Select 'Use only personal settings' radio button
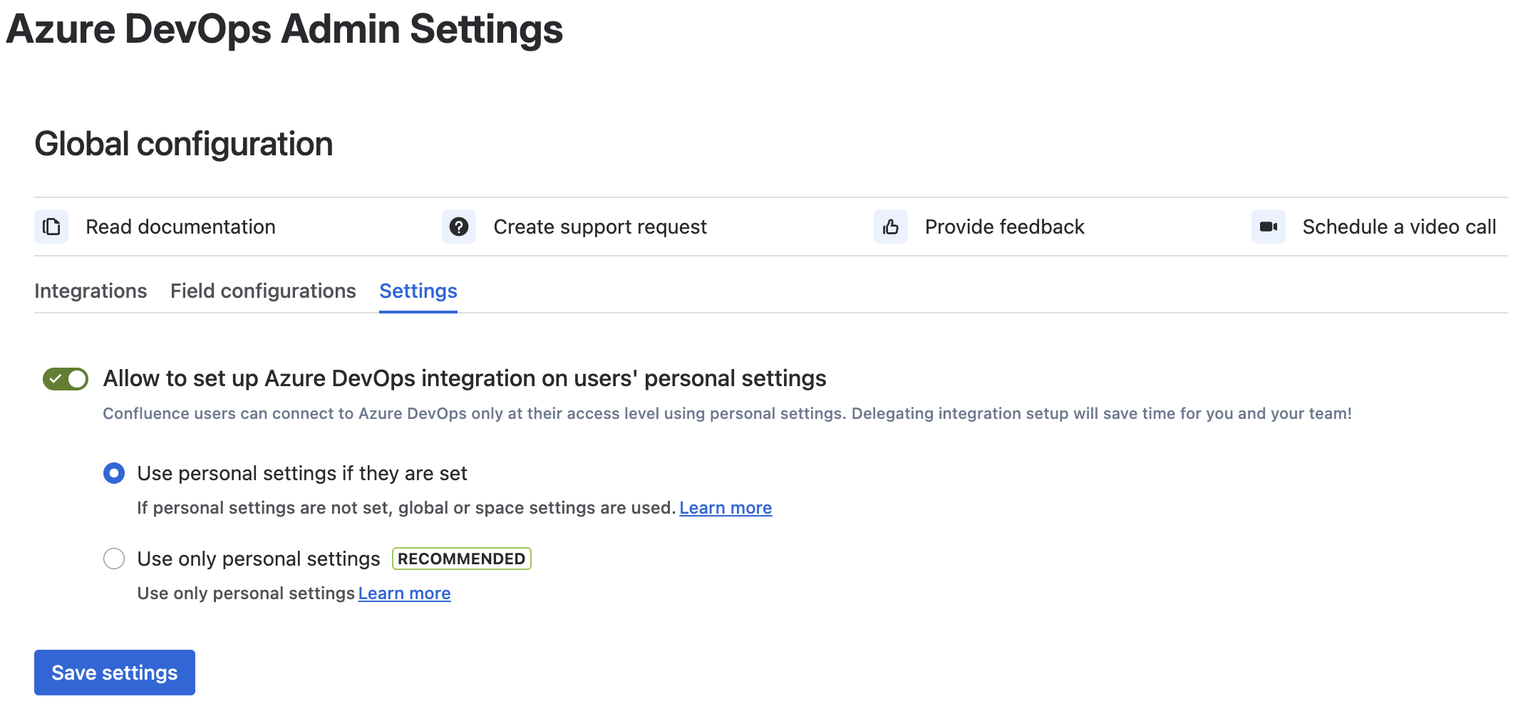Viewport: 1518px width, 721px height. point(114,559)
